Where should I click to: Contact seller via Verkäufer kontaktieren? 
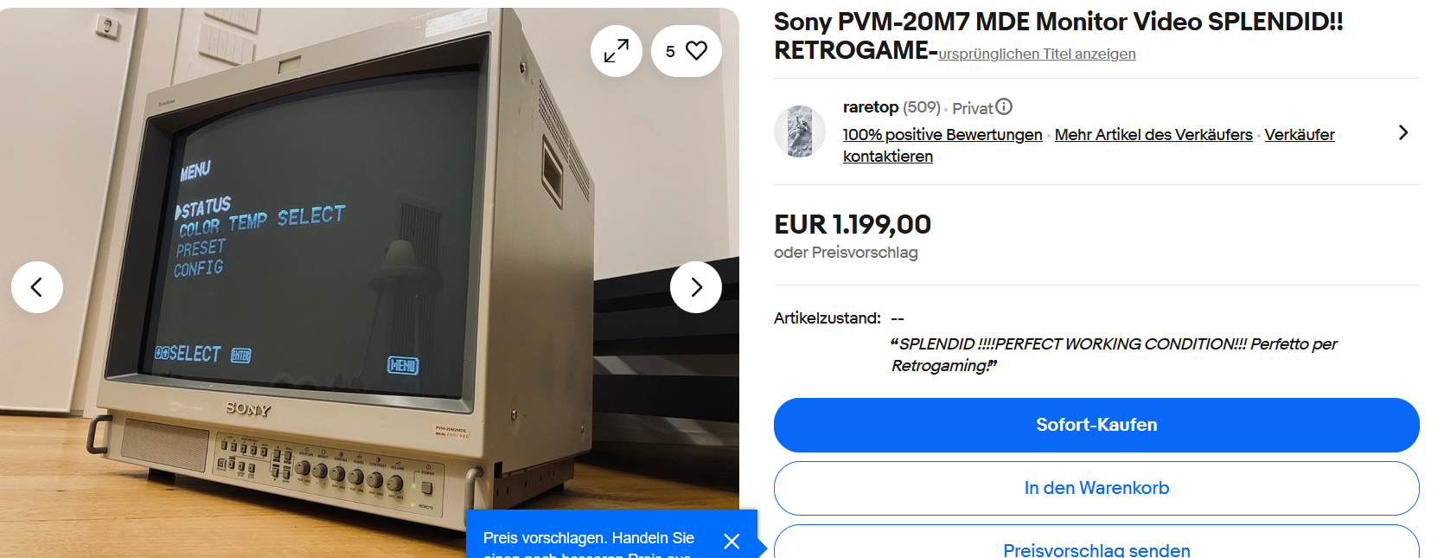point(1089,145)
